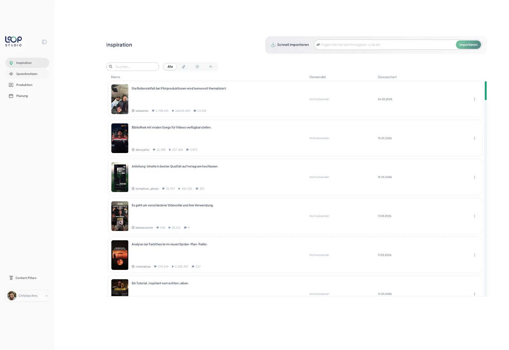Filter list by Instagram icon
509x350 pixels.
coord(197,67)
